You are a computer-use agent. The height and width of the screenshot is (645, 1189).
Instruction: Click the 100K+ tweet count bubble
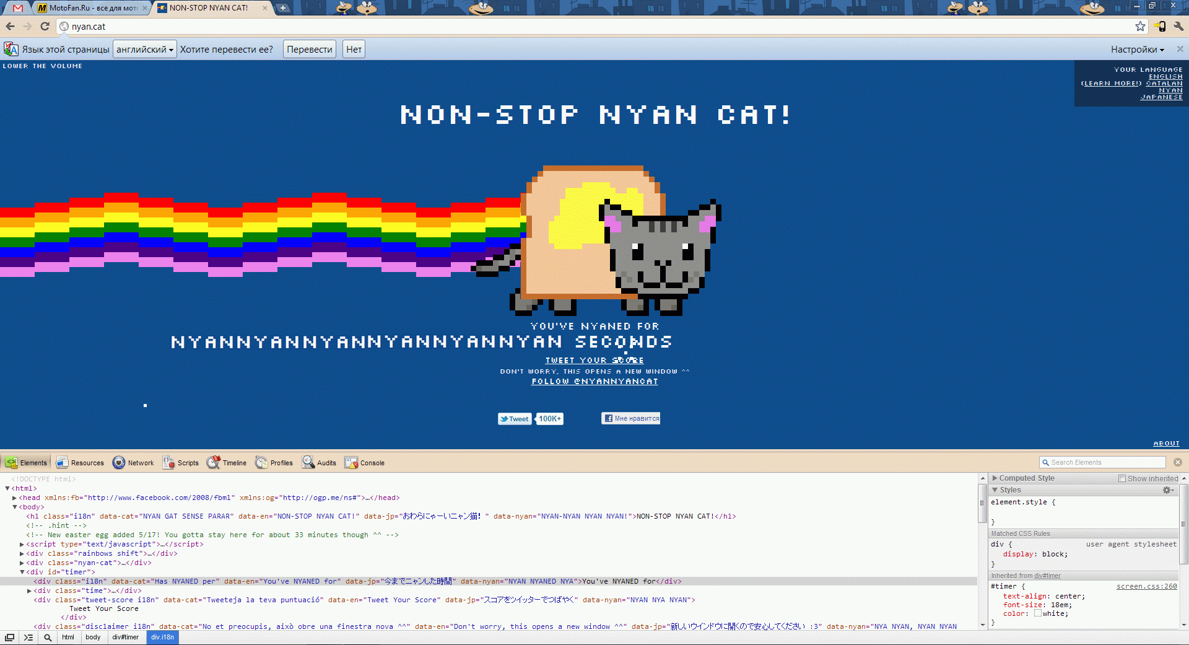pos(550,419)
